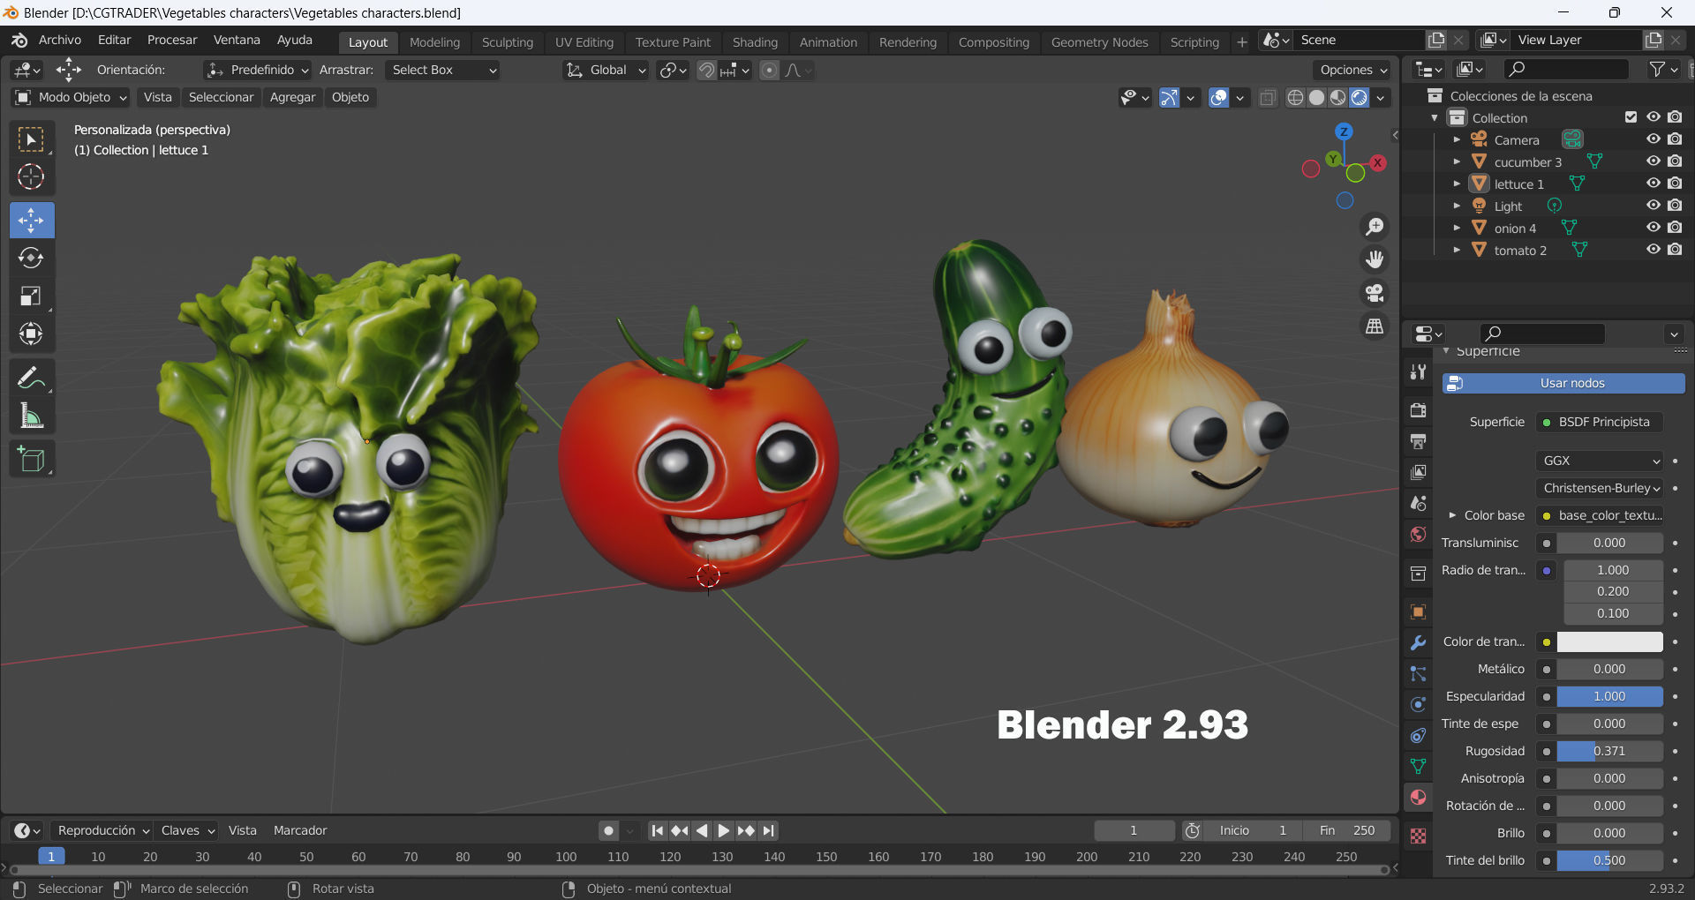
Task: Open GGX distribution dropdown
Action: [x=1601, y=461]
